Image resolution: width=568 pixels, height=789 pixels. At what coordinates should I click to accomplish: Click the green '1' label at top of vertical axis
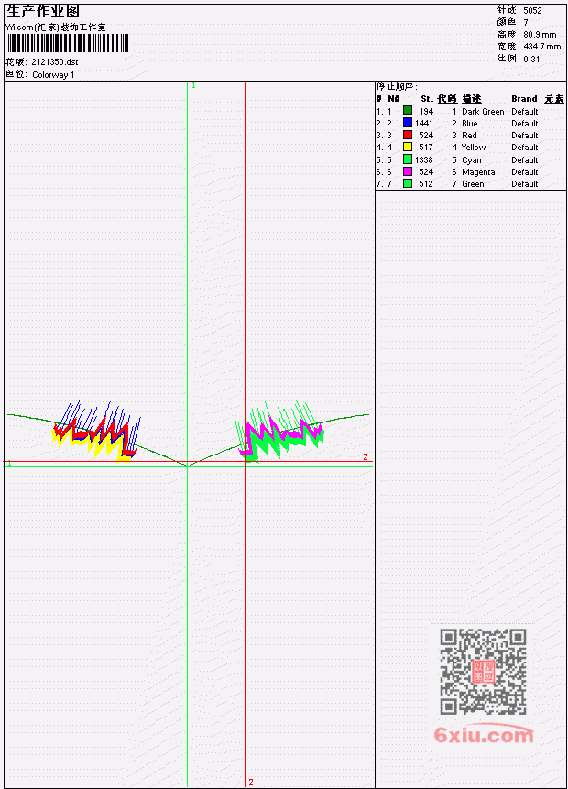pos(193,85)
